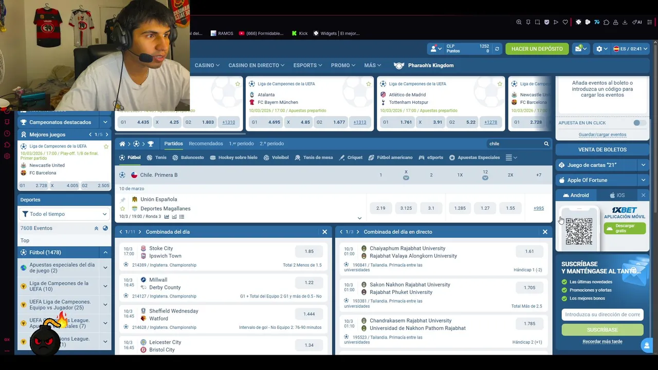Go to the home icon in breadcrumb bar
This screenshot has height=370, width=658.
pyautogui.click(x=122, y=144)
